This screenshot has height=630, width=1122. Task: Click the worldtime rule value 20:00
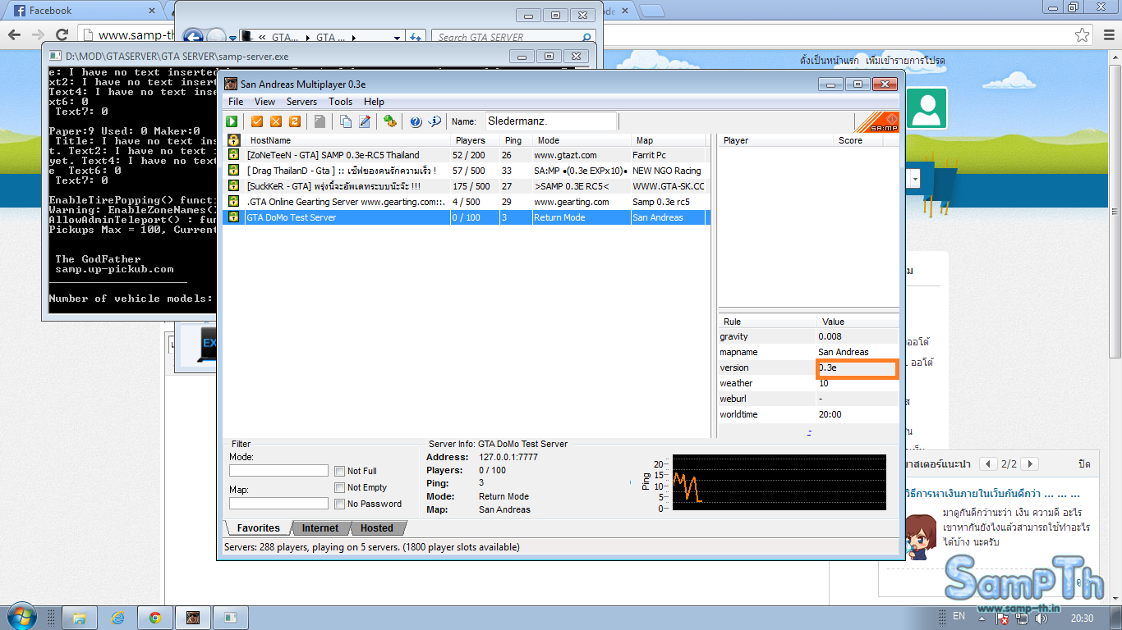830,414
